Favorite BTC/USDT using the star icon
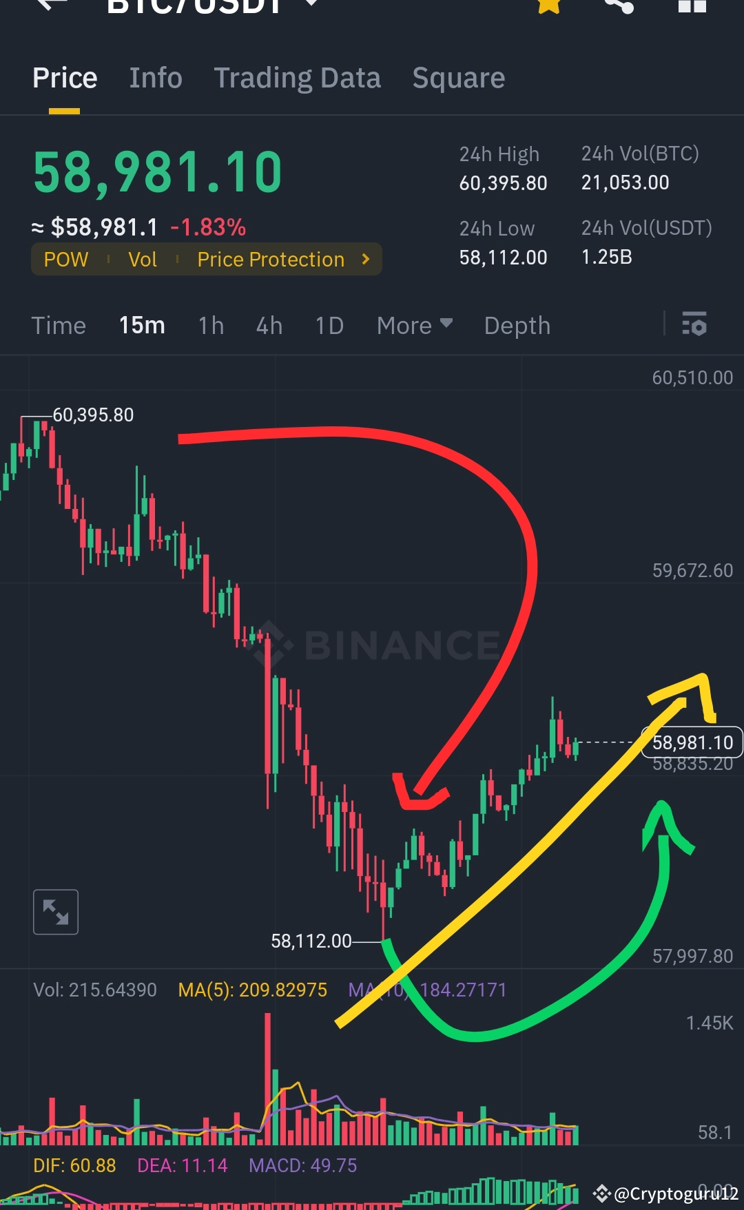The image size is (744, 1210). pos(548,6)
